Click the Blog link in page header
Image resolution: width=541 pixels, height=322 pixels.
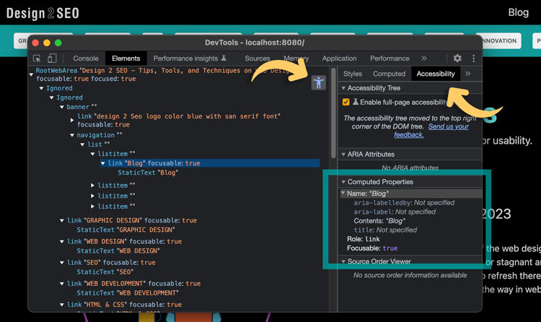(518, 12)
